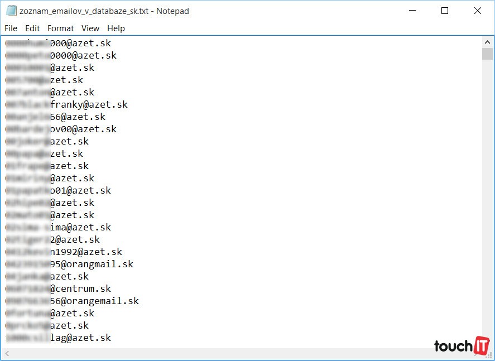The width and height of the screenshot is (495, 361).
Task: Click the horizontal scrollbar left arrow
Action: tap(7, 353)
